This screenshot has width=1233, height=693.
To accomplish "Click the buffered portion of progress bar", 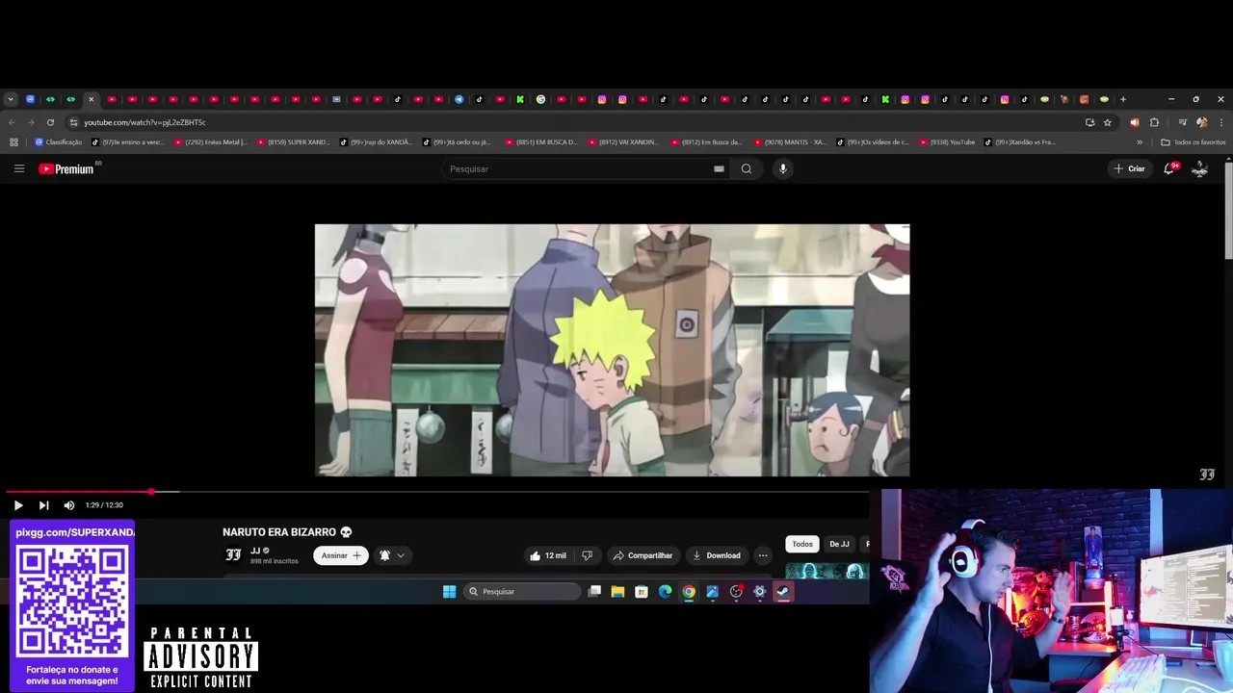I will click(166, 492).
